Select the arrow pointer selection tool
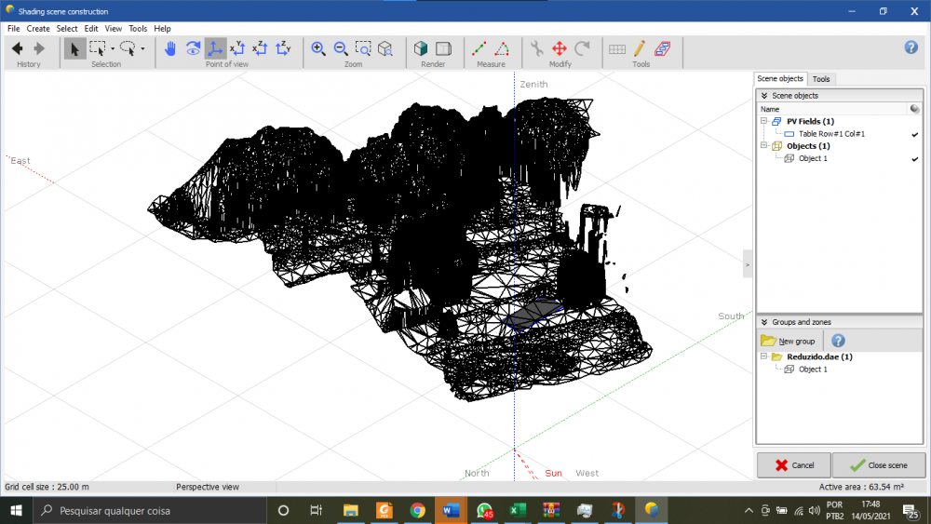Viewport: 931px width, 524px height. (74, 48)
